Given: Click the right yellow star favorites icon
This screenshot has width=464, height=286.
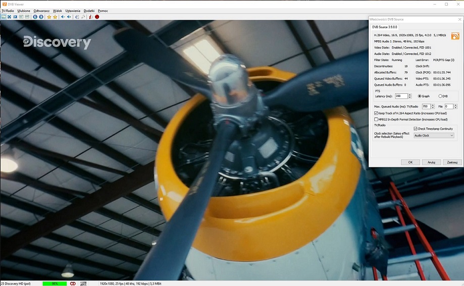Looking at the screenshot, I should pos(55,17).
